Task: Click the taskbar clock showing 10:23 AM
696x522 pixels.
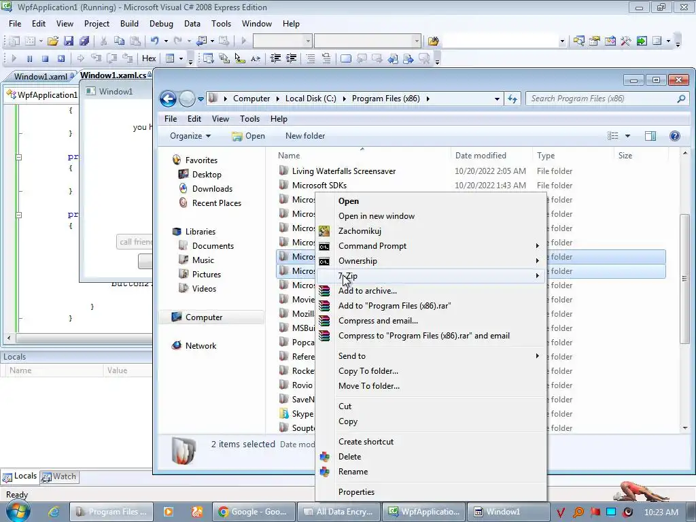Action: click(661, 512)
